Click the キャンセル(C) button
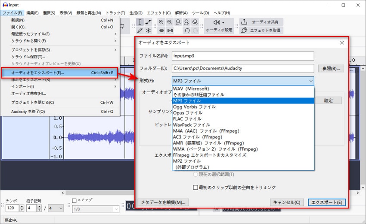366x224 pixels. 287,203
